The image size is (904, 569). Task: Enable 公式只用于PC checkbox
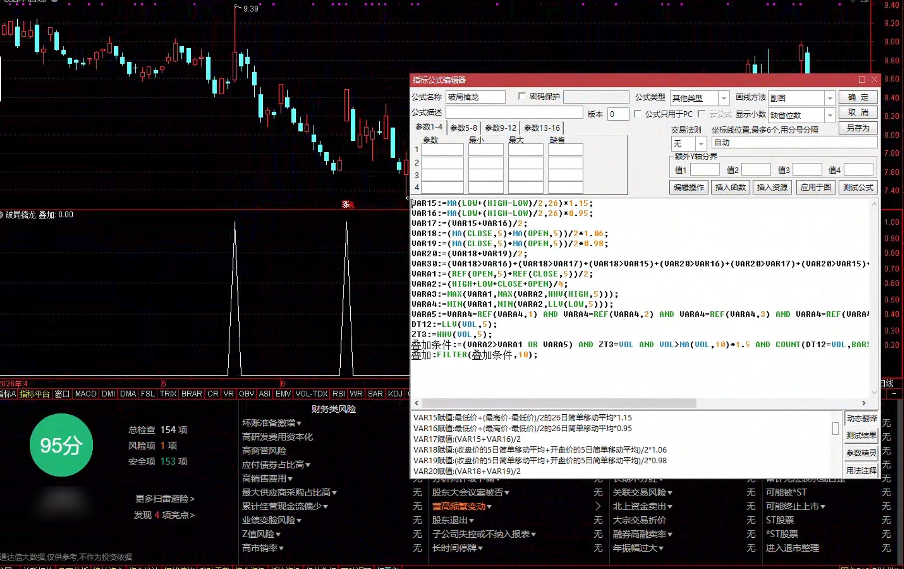click(x=638, y=114)
